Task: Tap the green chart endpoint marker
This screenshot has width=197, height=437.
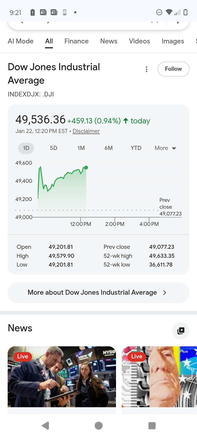Action: pos(86,167)
